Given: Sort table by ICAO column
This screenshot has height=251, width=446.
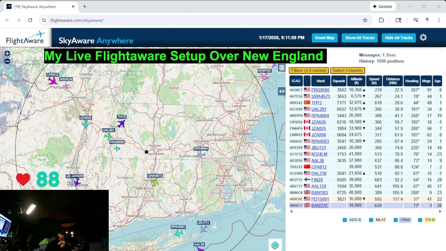Looking at the screenshot, I should point(296,81).
